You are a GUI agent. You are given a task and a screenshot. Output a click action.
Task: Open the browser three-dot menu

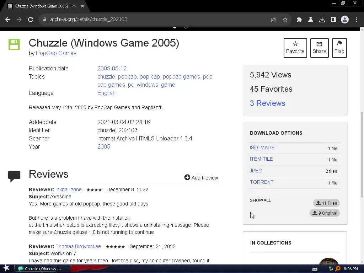[356, 20]
